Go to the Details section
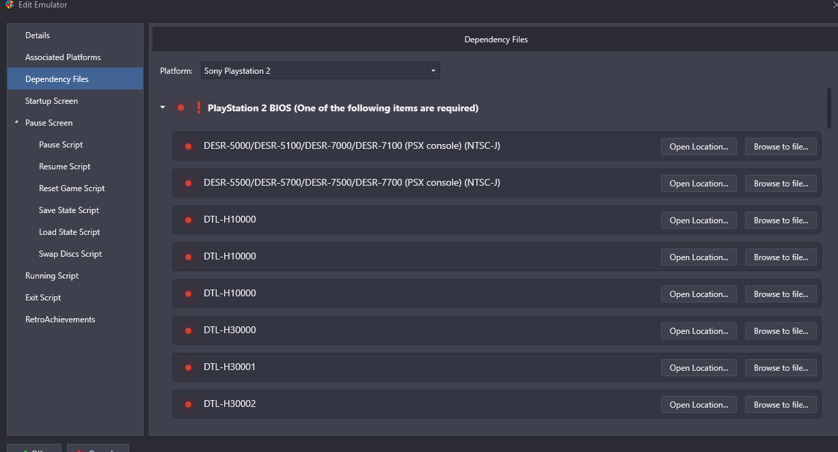This screenshot has width=838, height=452. 38,36
